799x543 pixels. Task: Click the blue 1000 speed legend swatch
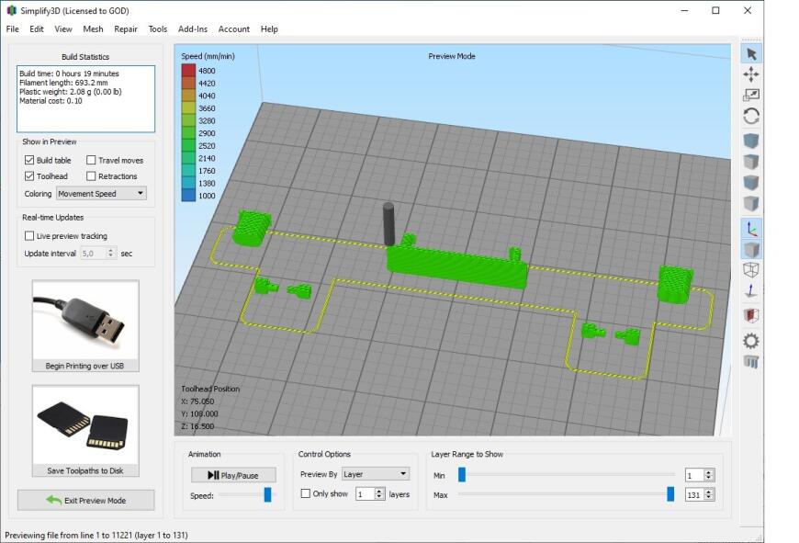[188, 196]
